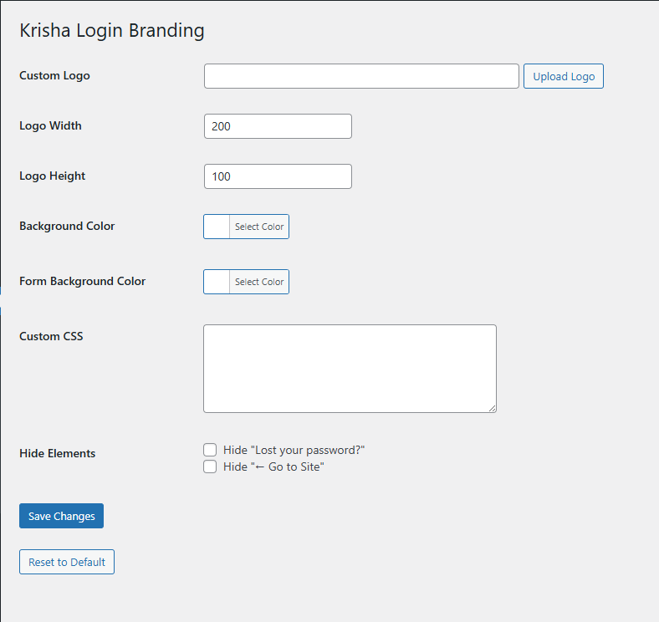Viewport: 659px width, 622px height.
Task: Open Select Color for Background Color
Action: 259,227
